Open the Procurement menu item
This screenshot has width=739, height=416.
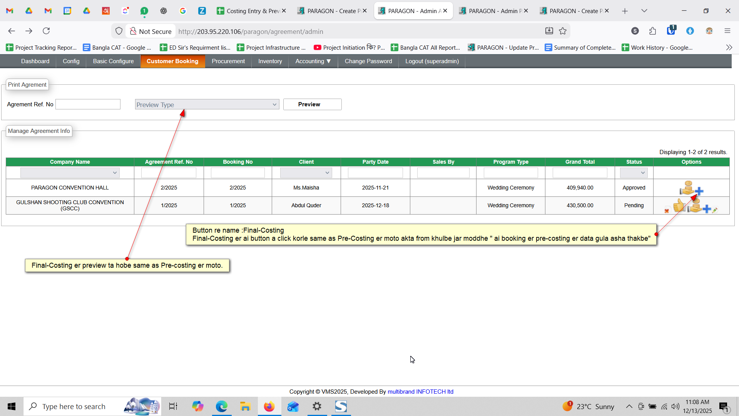[228, 61]
